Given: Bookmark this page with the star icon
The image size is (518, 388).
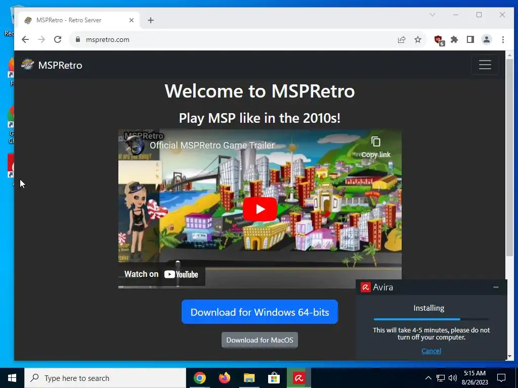Looking at the screenshot, I should point(417,39).
